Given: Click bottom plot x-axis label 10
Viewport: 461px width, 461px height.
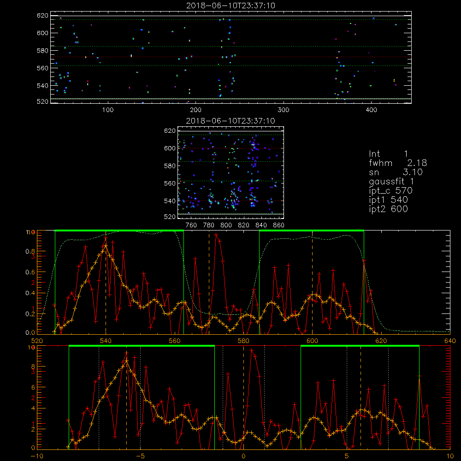Looking at the screenshot, I should [450, 456].
